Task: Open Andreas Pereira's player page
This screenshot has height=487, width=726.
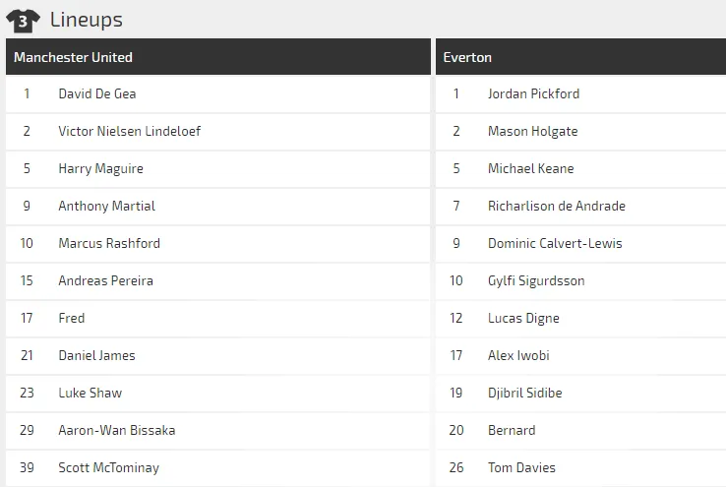Action: click(x=106, y=281)
